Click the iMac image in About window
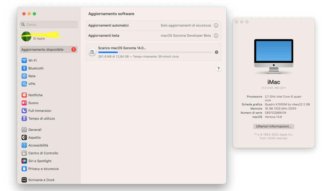Screen dimensions: 324x191 point(274,56)
